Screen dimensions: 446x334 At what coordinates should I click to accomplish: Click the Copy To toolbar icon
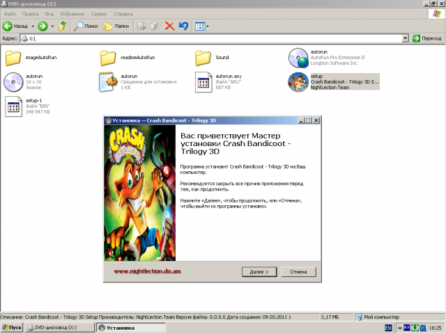pos(155,26)
